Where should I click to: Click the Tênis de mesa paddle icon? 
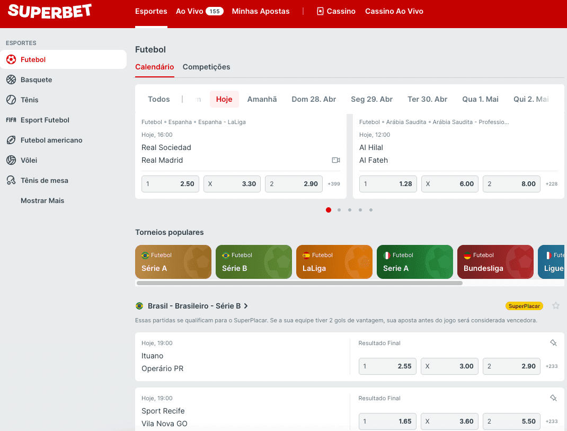(x=11, y=180)
